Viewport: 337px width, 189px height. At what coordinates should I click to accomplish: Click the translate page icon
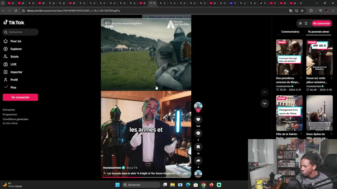pyautogui.click(x=291, y=10)
